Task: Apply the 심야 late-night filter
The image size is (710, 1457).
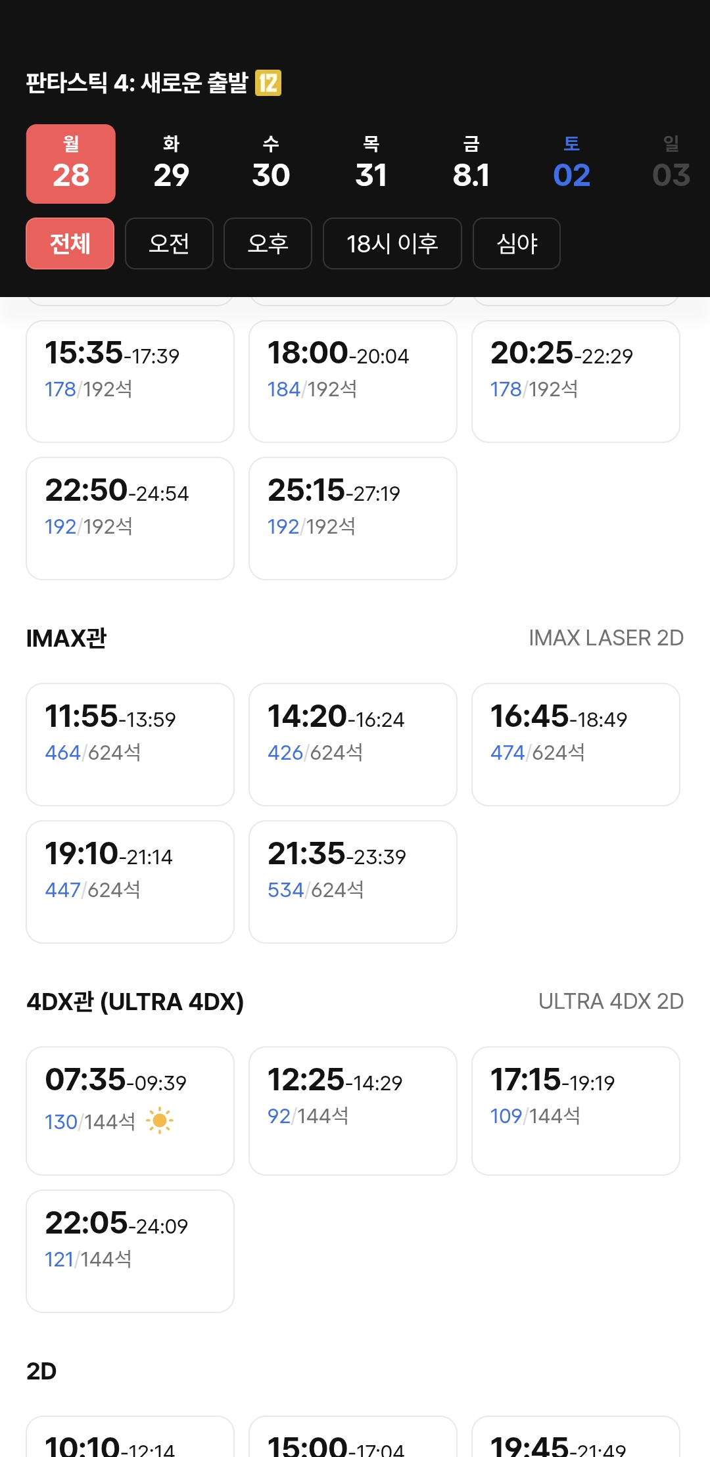Action: pyautogui.click(x=517, y=244)
